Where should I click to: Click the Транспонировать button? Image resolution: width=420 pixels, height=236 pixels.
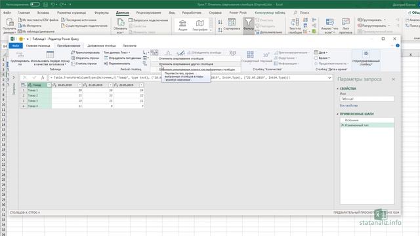tap(85, 52)
